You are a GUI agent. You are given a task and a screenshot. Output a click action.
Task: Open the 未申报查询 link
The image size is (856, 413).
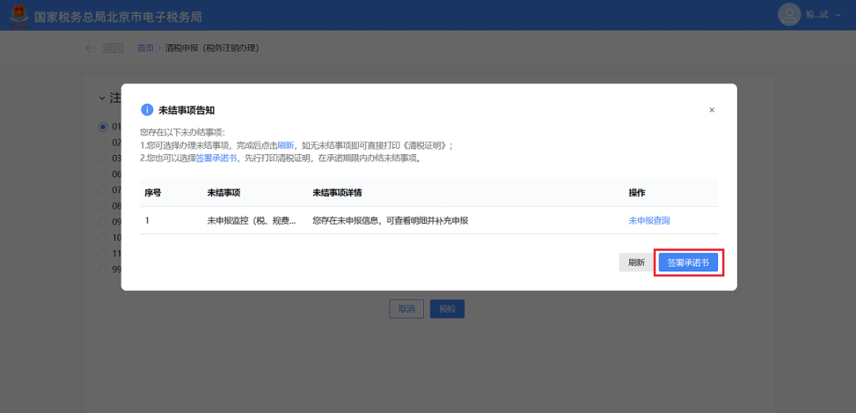pos(649,221)
